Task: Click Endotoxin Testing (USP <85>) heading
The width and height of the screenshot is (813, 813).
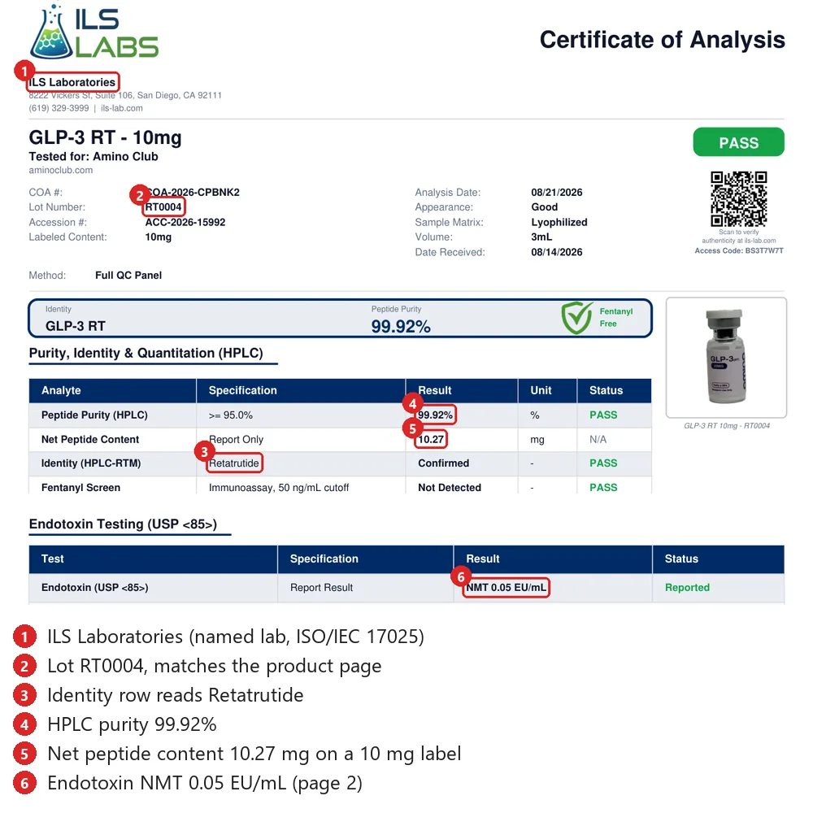Action: click(x=123, y=524)
